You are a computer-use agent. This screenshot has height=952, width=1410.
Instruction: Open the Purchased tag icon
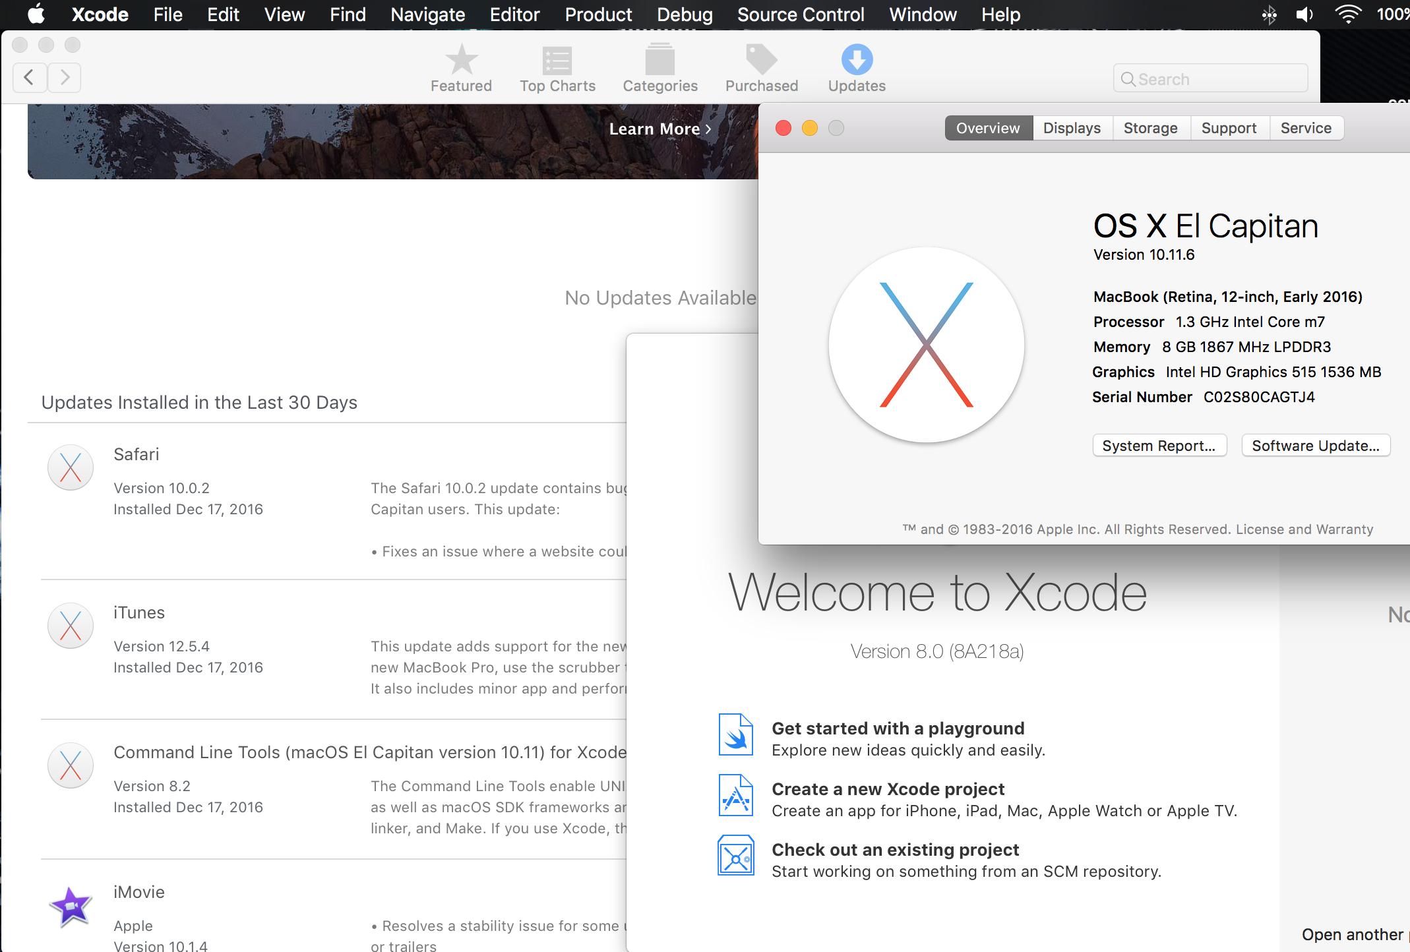coord(761,61)
